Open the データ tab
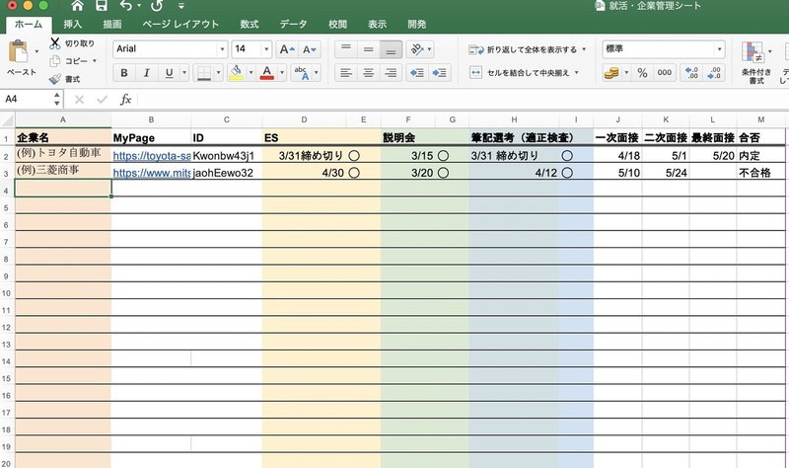789x468 pixels. coord(293,24)
